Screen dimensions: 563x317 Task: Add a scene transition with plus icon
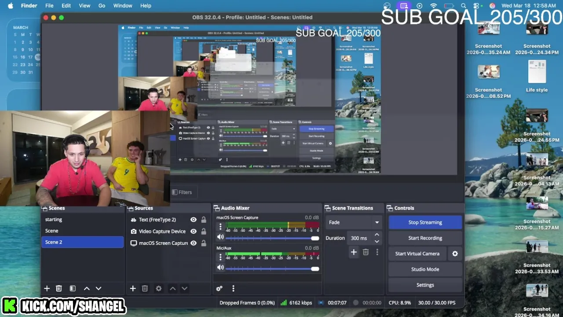click(354, 252)
